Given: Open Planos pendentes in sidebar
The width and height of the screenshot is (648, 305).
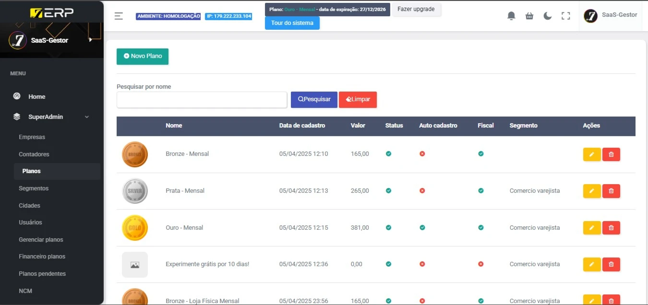Looking at the screenshot, I should [x=42, y=274].
